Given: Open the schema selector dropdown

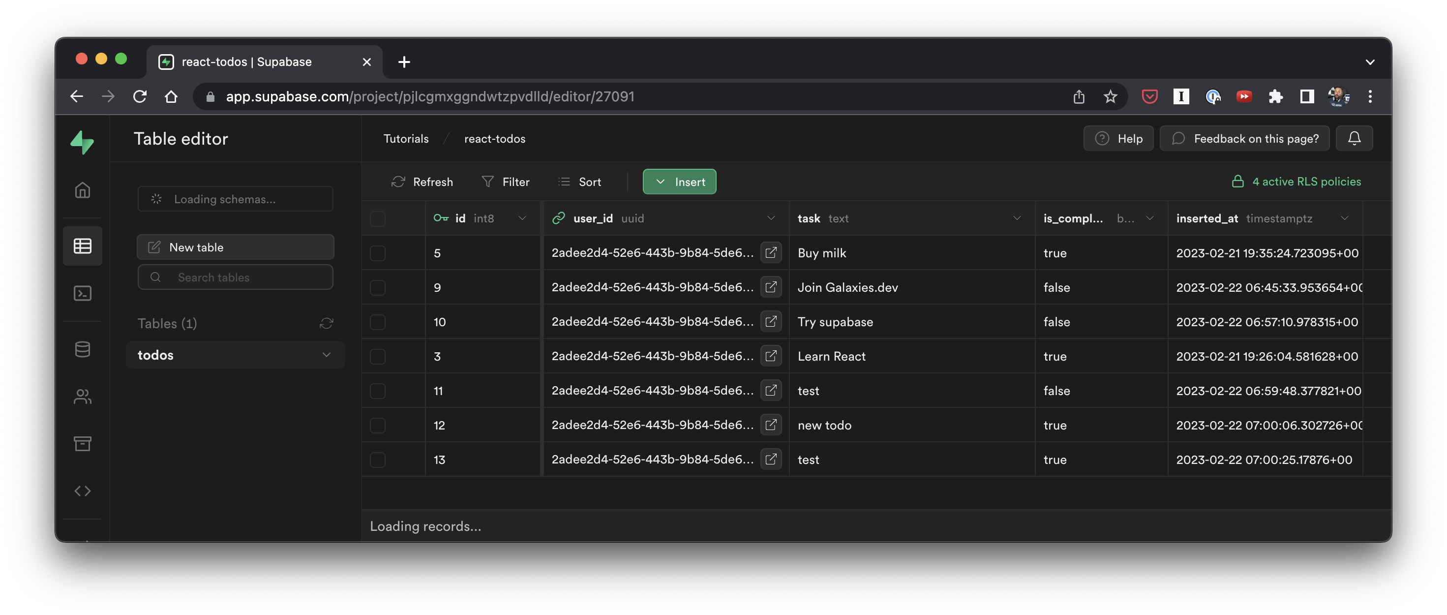Looking at the screenshot, I should 236,199.
